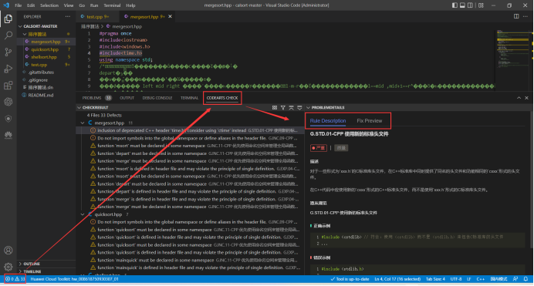The width and height of the screenshot is (534, 286).
Task: Expand the OUTLINE section
Action: tap(46, 264)
